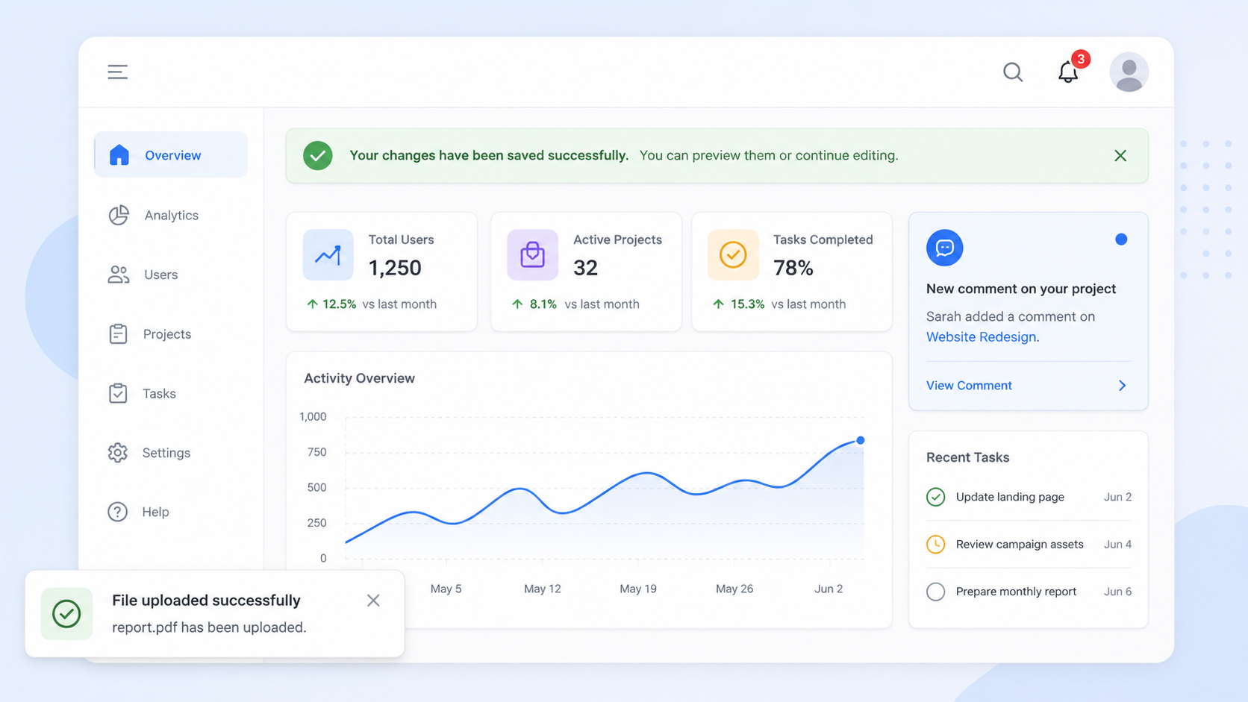Image resolution: width=1248 pixels, height=702 pixels.
Task: Click the Tasks Completed check circle icon
Action: (x=733, y=255)
